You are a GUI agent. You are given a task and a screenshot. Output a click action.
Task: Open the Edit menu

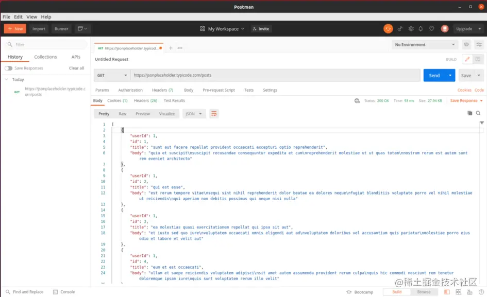coord(18,17)
